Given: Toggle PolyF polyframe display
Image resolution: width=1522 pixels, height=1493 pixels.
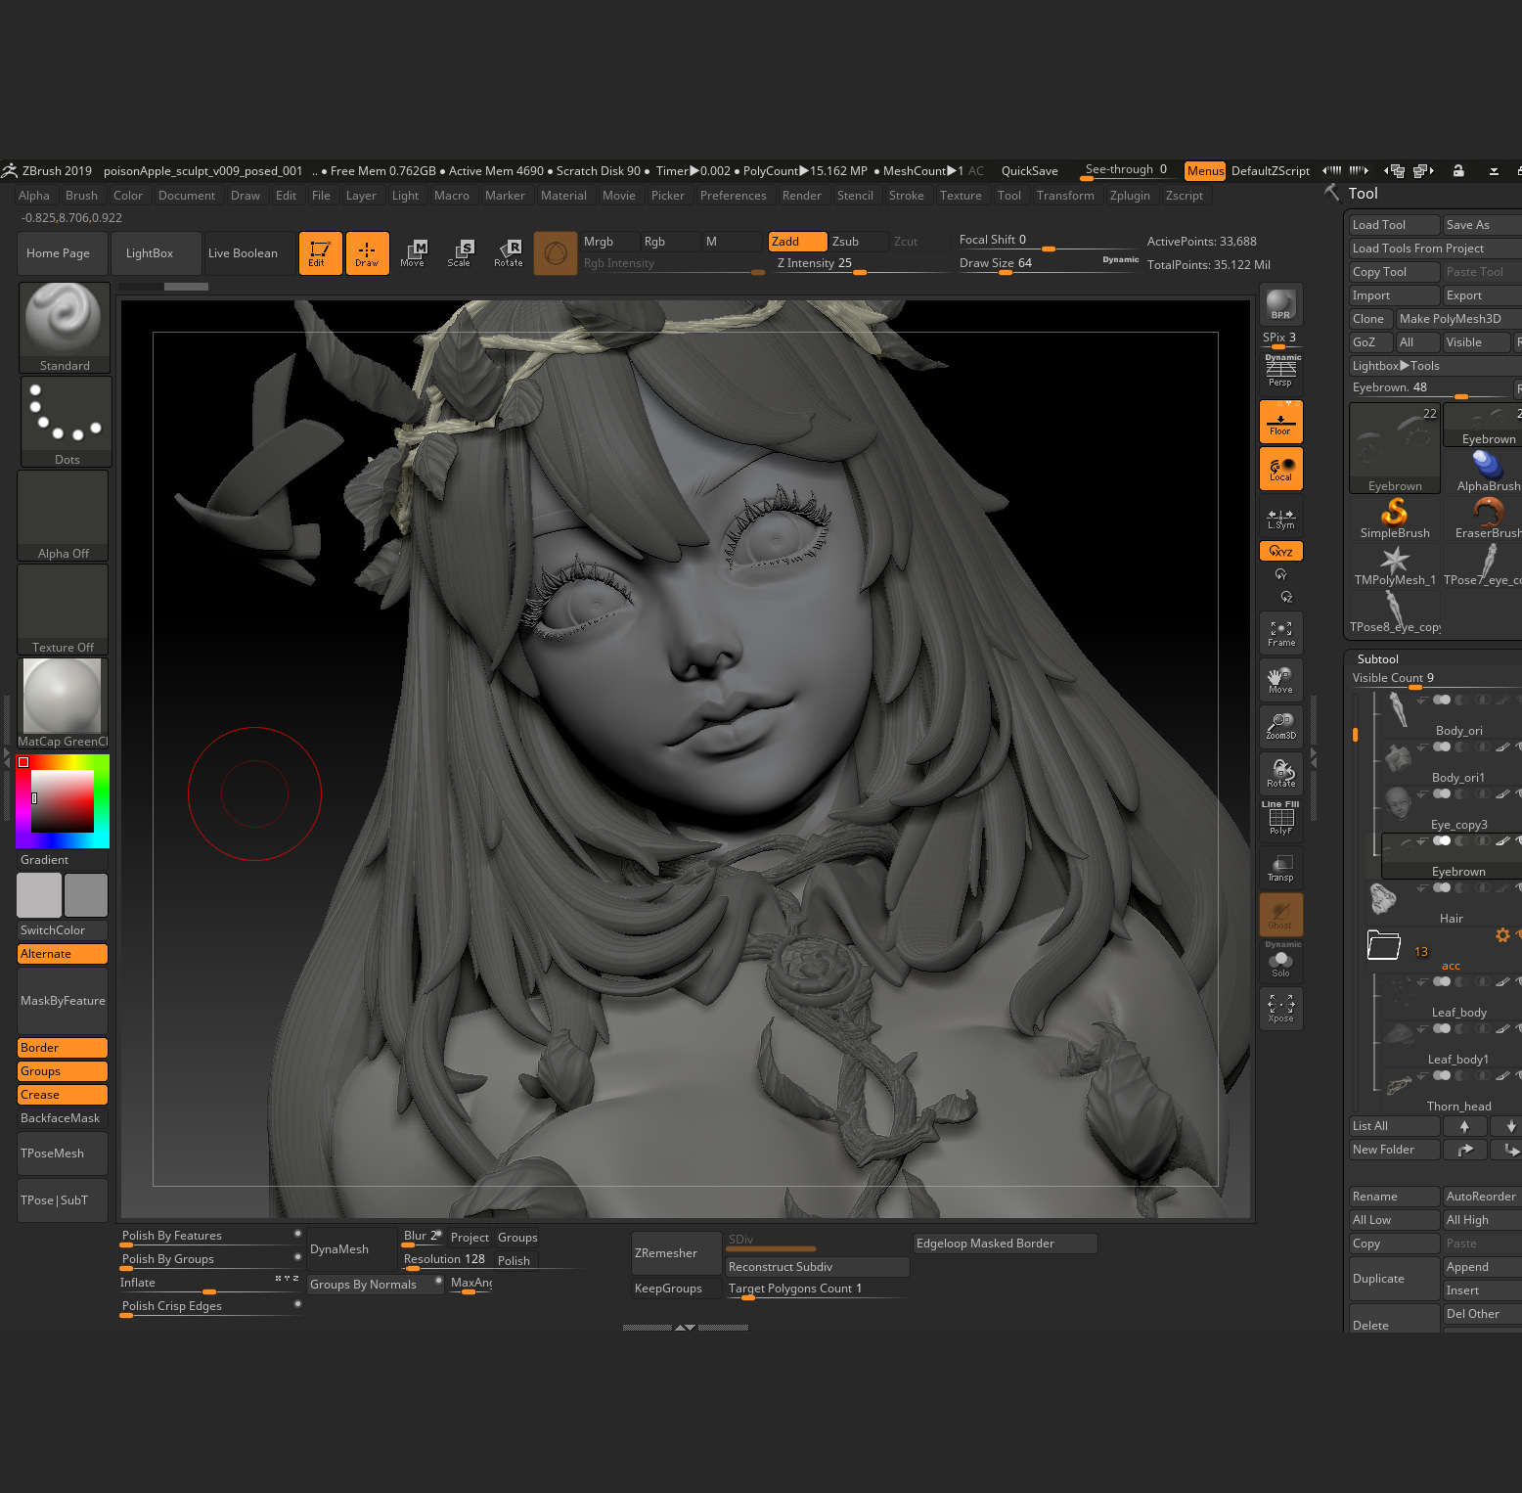Looking at the screenshot, I should click(1280, 821).
